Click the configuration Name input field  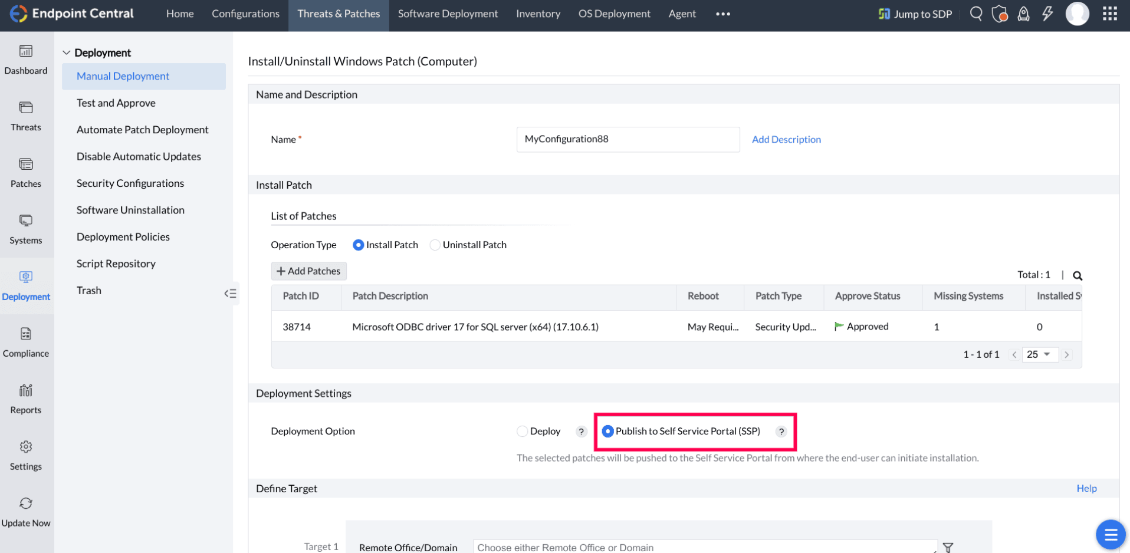[x=628, y=140]
